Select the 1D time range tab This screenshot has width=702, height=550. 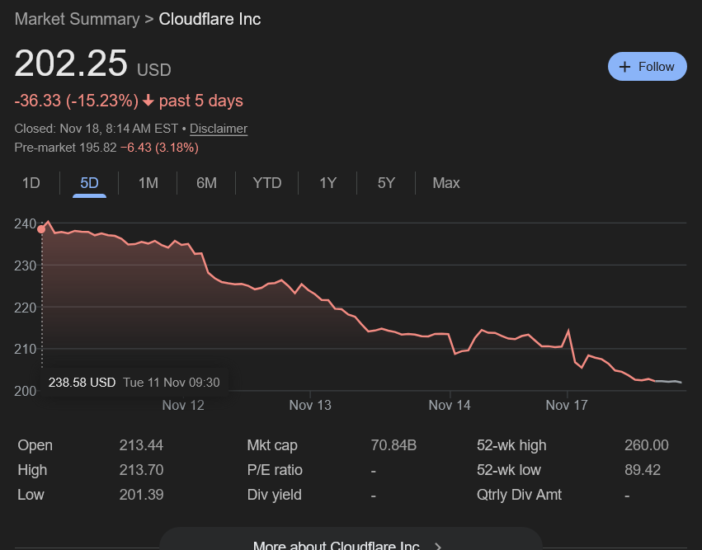[31, 183]
